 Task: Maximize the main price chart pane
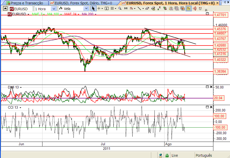pos(207,14)
